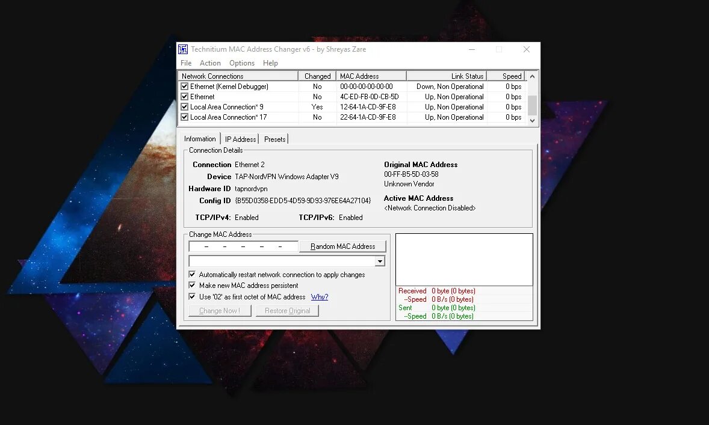Click the Change Now ! button
The width and height of the screenshot is (709, 425).
[220, 311]
